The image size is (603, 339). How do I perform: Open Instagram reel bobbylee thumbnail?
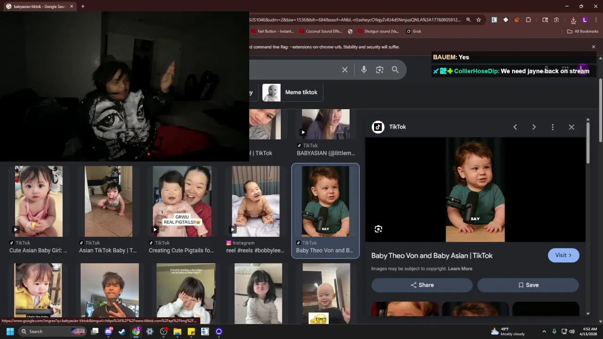[x=256, y=202]
